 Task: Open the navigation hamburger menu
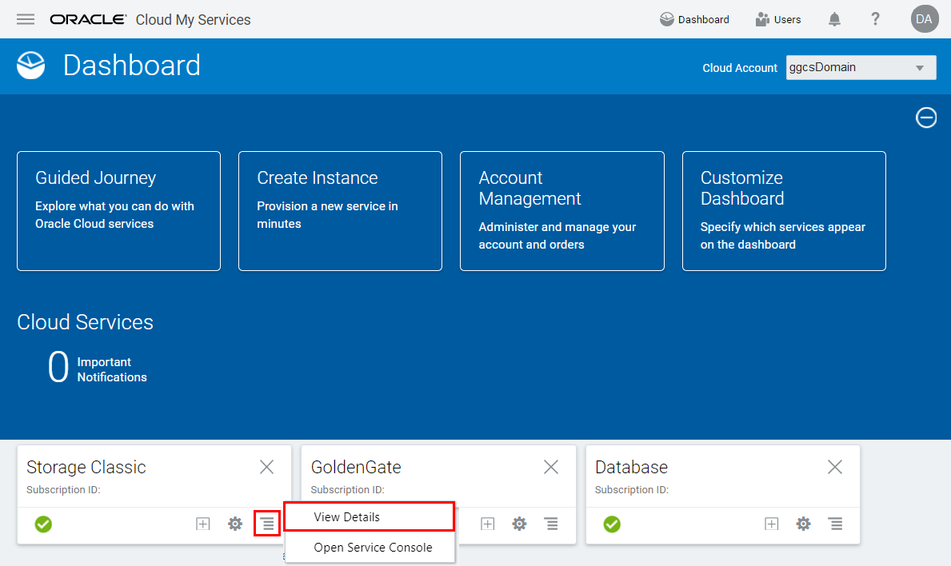[x=26, y=19]
